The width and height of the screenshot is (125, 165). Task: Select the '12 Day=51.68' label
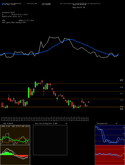pos(10,4)
